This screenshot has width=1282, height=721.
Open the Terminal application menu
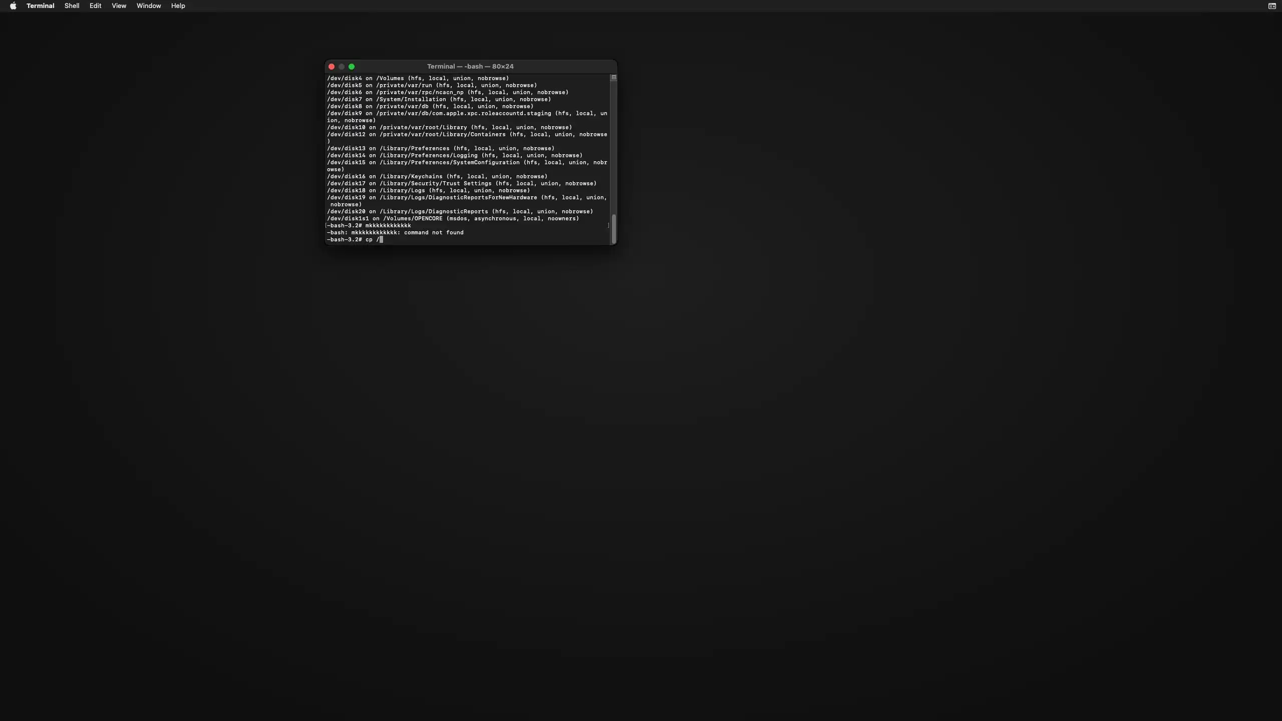point(40,6)
